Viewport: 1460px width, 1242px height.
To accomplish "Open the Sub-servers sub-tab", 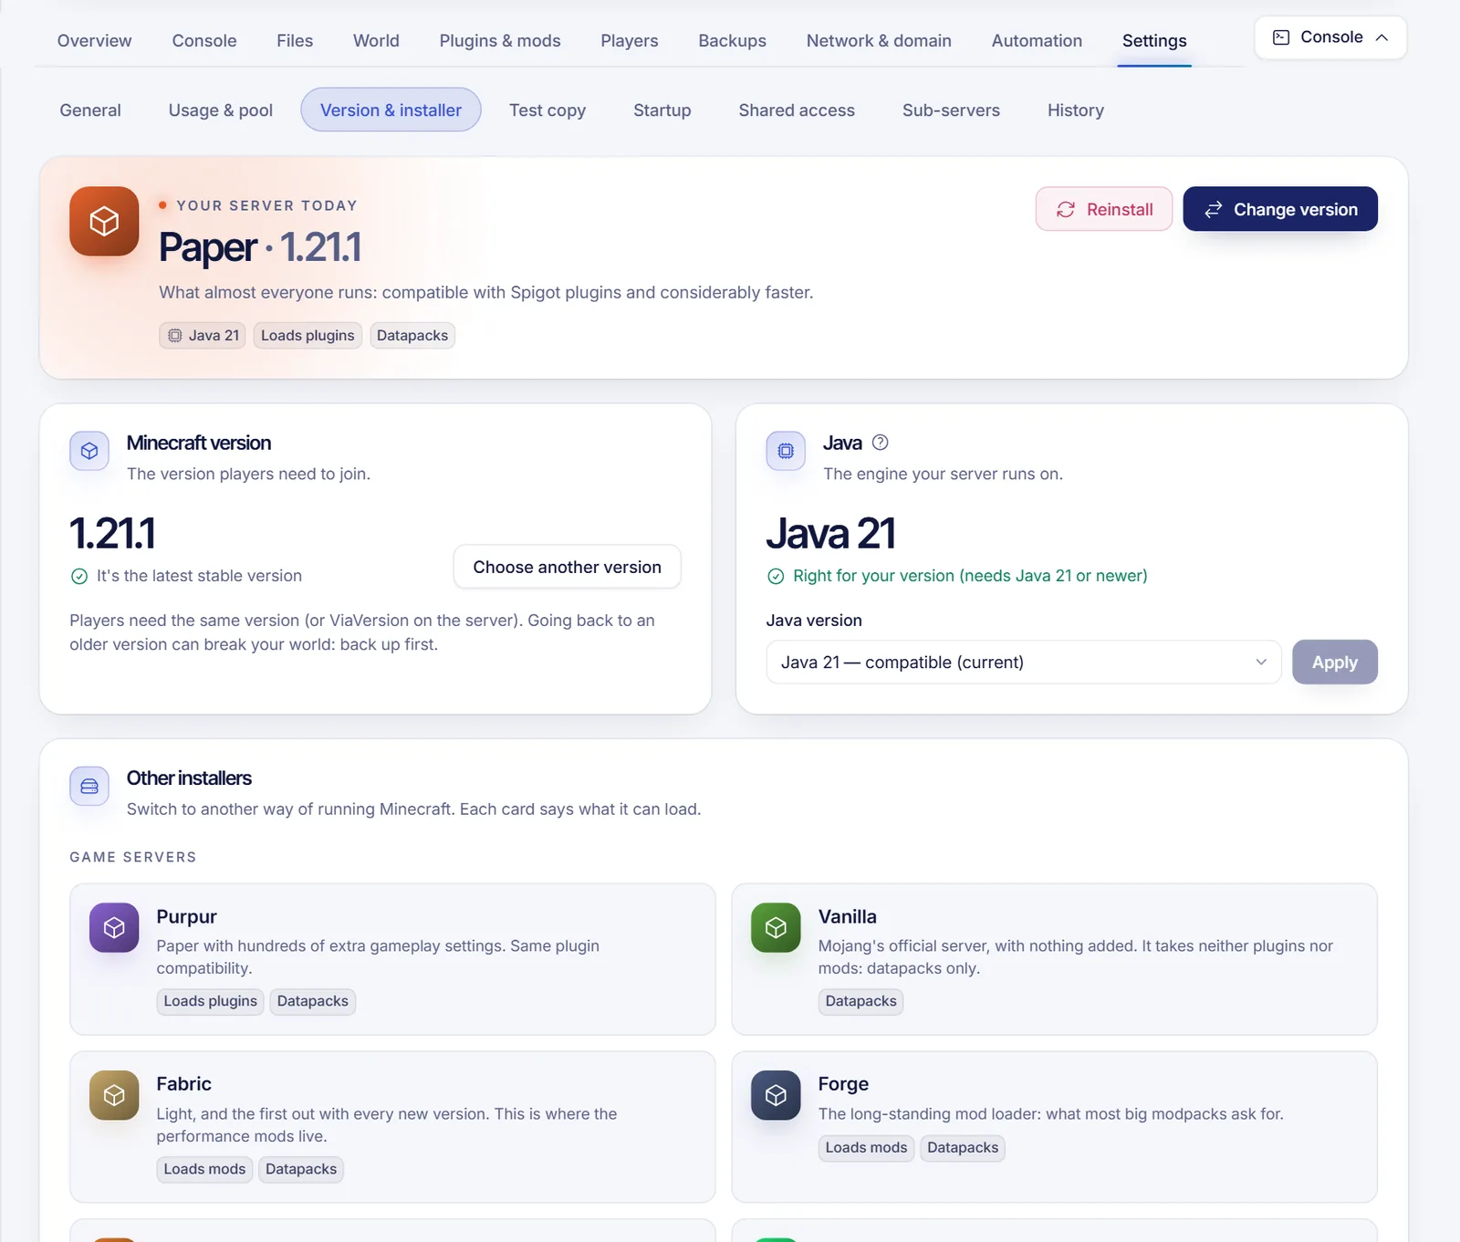I will point(951,110).
